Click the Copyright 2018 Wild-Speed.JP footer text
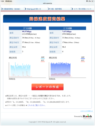The height and width of the screenshot is (126, 95). coord(47,122)
